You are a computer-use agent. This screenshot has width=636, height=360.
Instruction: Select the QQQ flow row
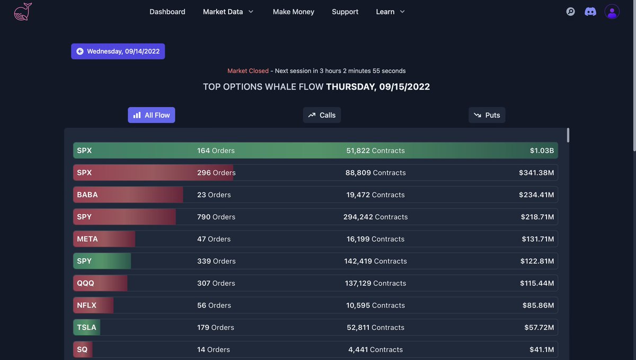[x=315, y=283]
